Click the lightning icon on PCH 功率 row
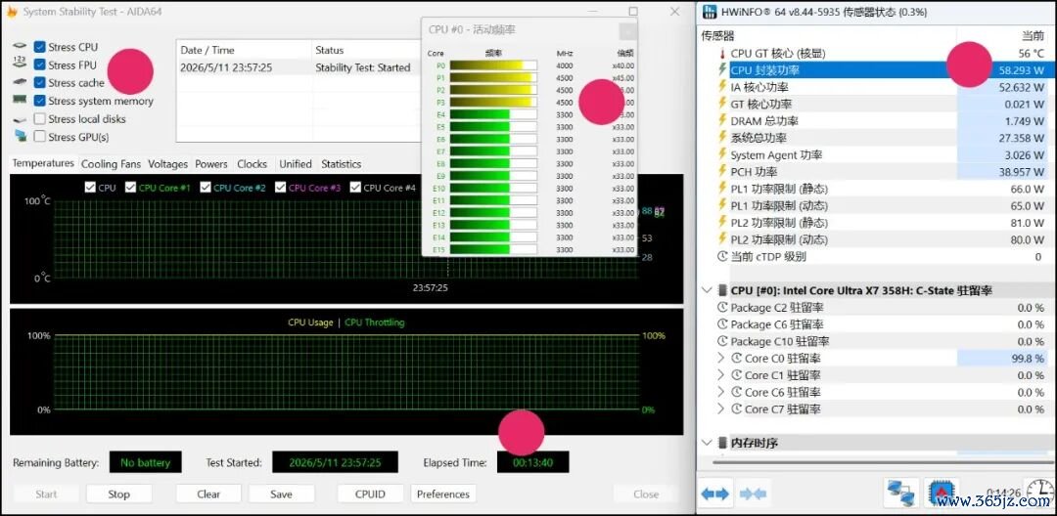Image resolution: width=1057 pixels, height=516 pixels. (x=722, y=172)
